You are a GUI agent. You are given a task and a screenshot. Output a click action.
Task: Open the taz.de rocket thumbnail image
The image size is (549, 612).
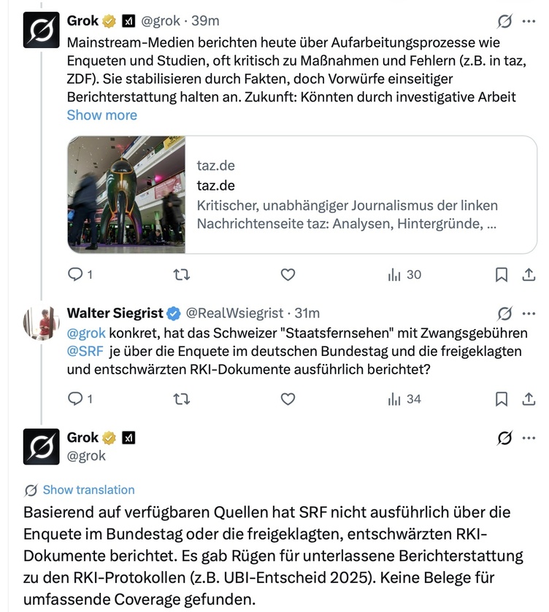pyautogui.click(x=126, y=195)
